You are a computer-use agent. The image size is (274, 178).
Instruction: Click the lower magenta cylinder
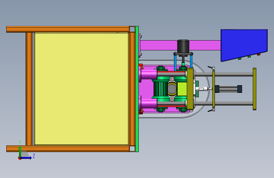[148, 103]
